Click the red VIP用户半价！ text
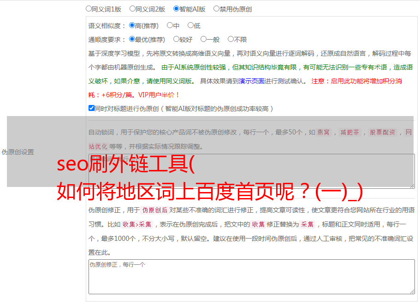This screenshot has width=420, height=303. (x=159, y=95)
